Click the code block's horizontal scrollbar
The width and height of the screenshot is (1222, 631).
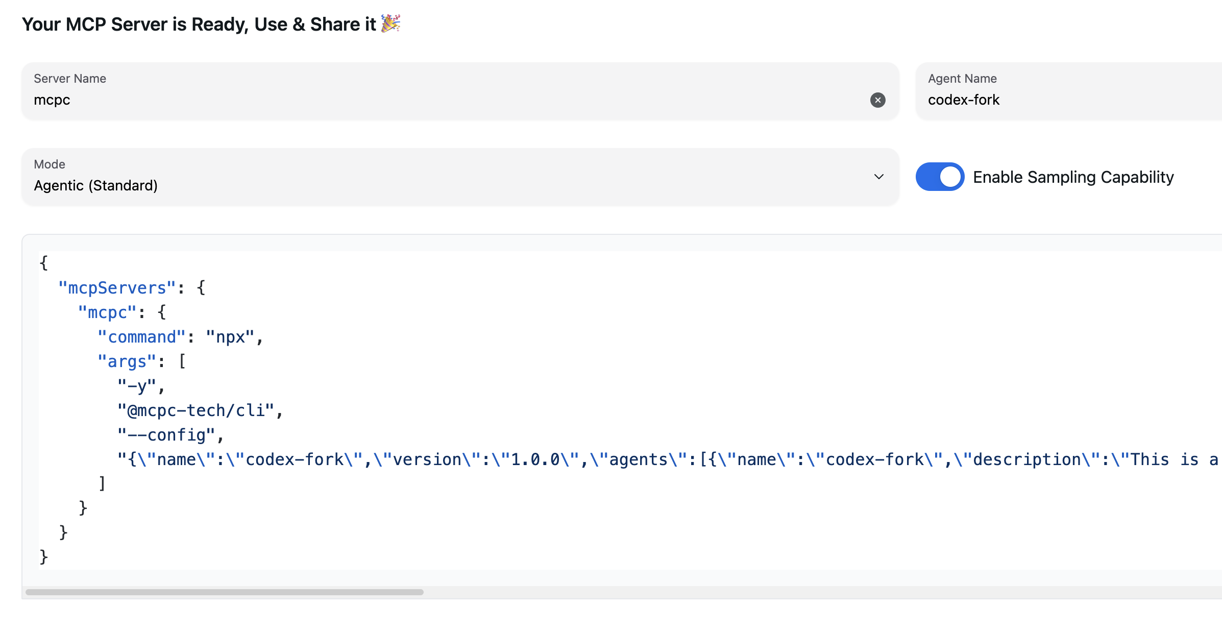pos(225,592)
